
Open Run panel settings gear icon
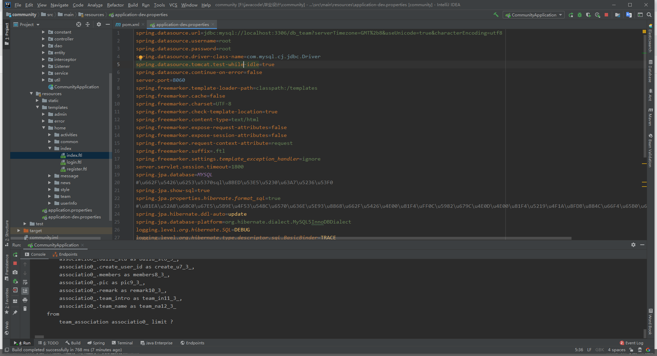(633, 245)
